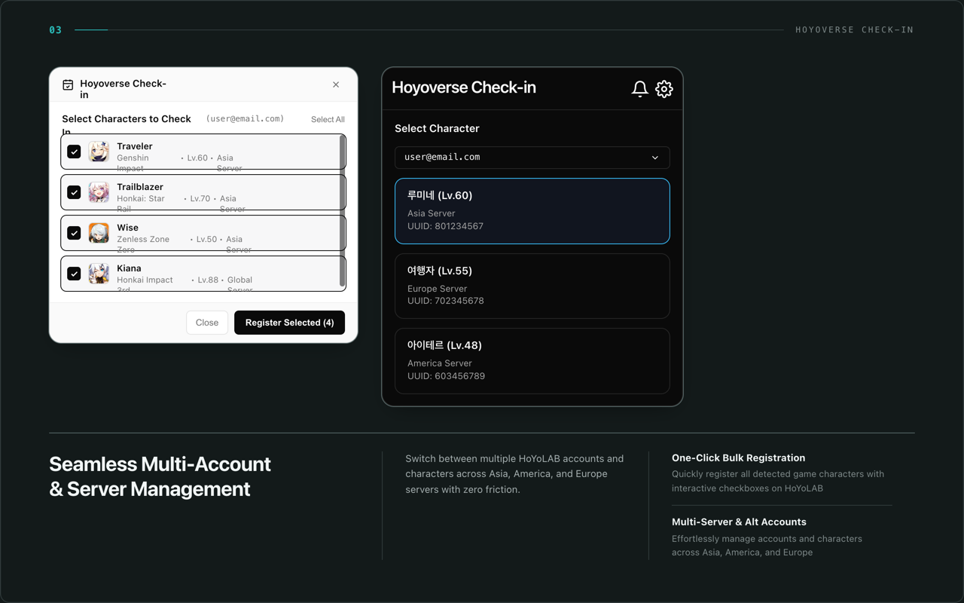Uncheck the Kiana checkbox
Viewport: 964px width, 603px height.
point(74,274)
